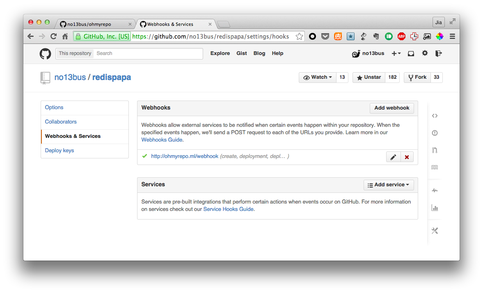This screenshot has height=293, width=483.
Task: Open the no13bus owner link in title
Action: point(70,77)
